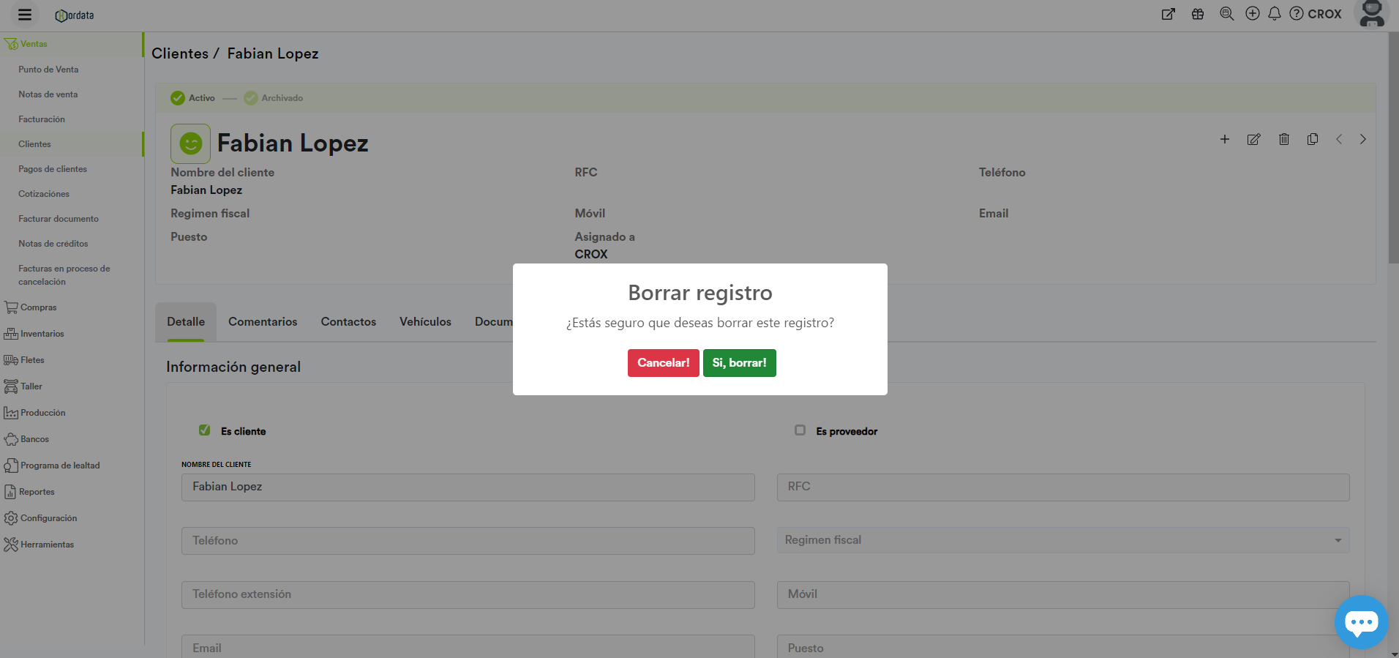This screenshot has height=658, width=1399.
Task: Click the gift icon in top bar
Action: tap(1198, 14)
